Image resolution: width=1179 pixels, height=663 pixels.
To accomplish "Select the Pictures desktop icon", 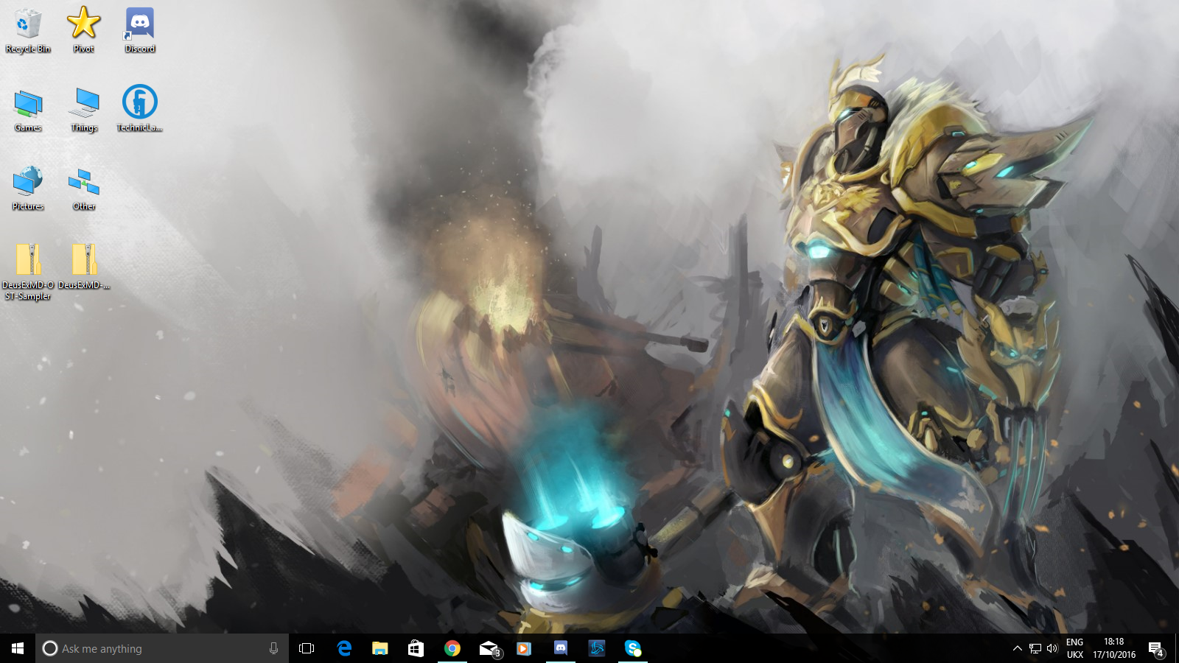I will click(28, 189).
